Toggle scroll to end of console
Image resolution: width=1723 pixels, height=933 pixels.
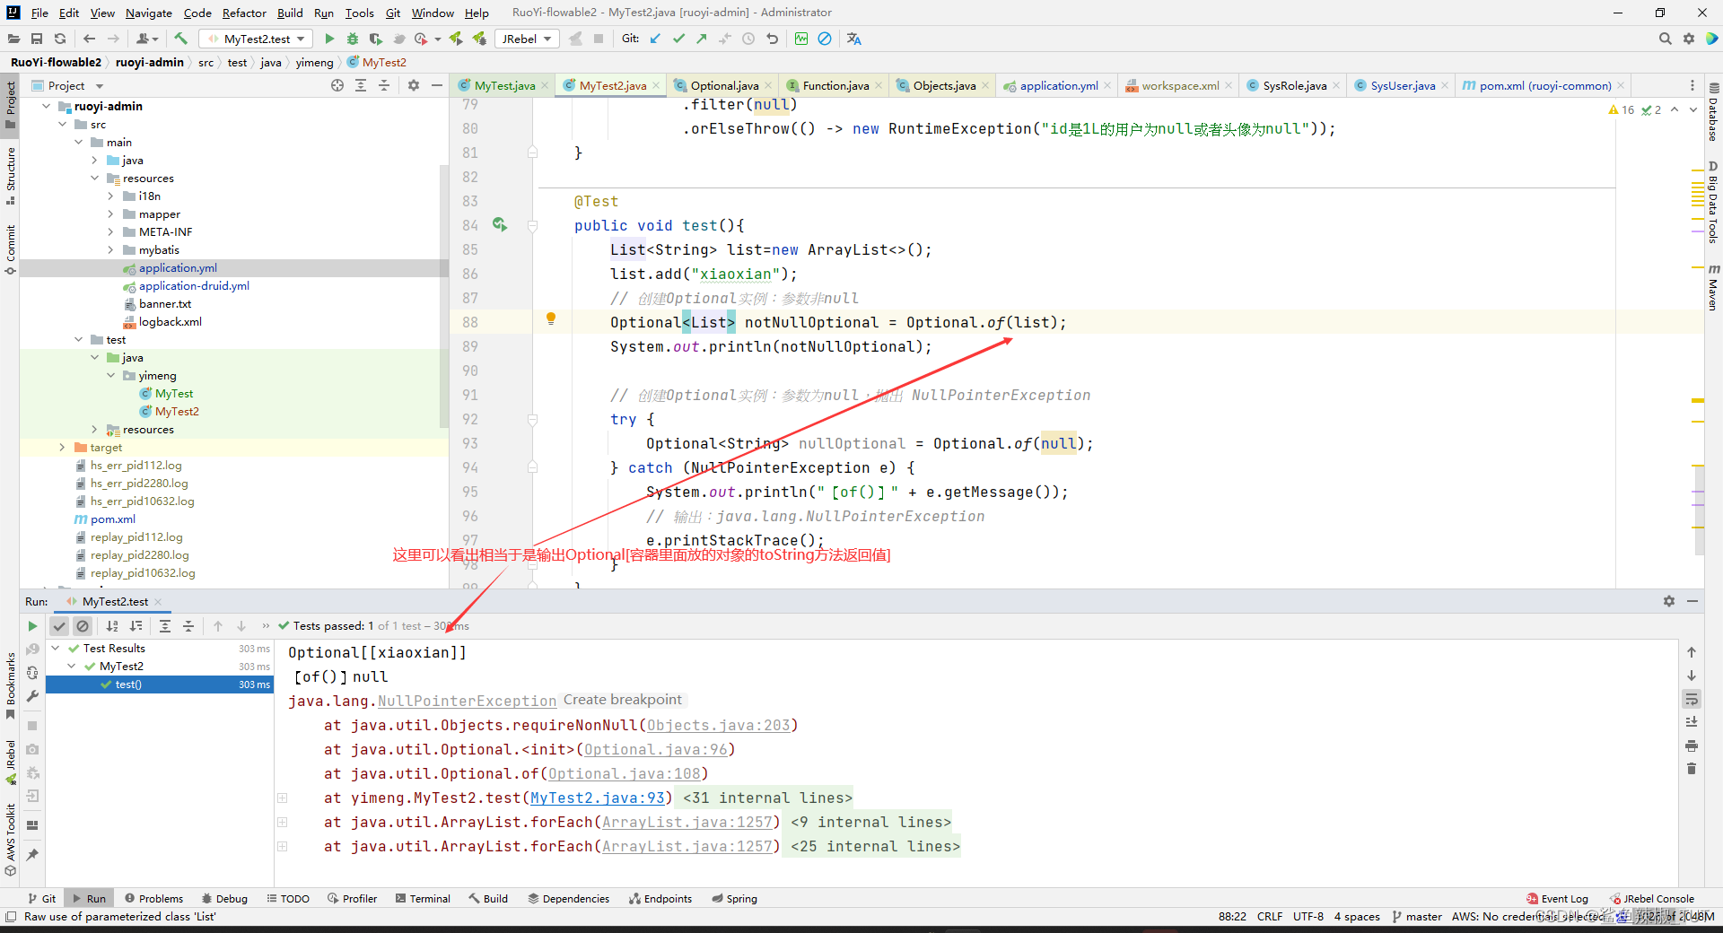(1692, 722)
